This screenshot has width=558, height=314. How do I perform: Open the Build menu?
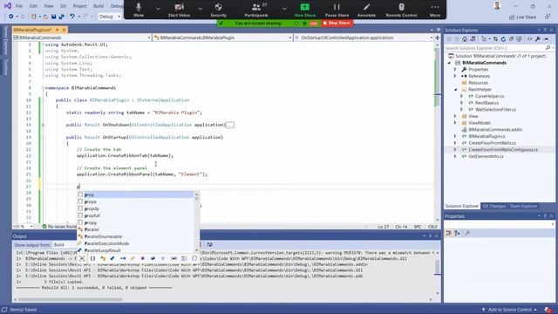pos(99,6)
